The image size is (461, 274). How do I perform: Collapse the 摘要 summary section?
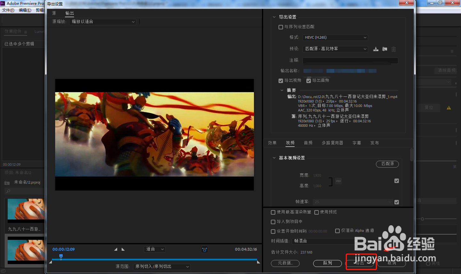point(282,90)
